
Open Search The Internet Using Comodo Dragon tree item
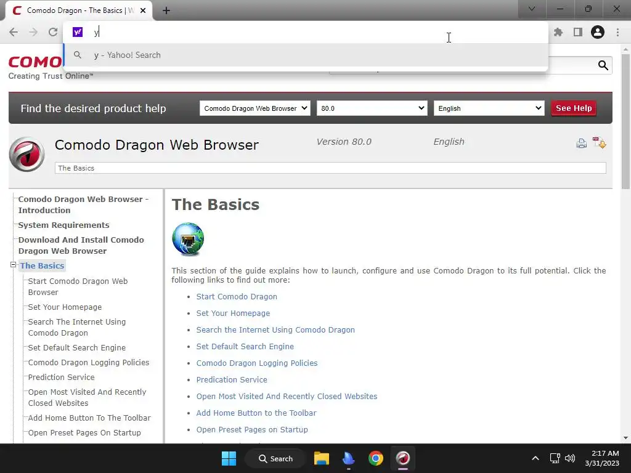77,328
